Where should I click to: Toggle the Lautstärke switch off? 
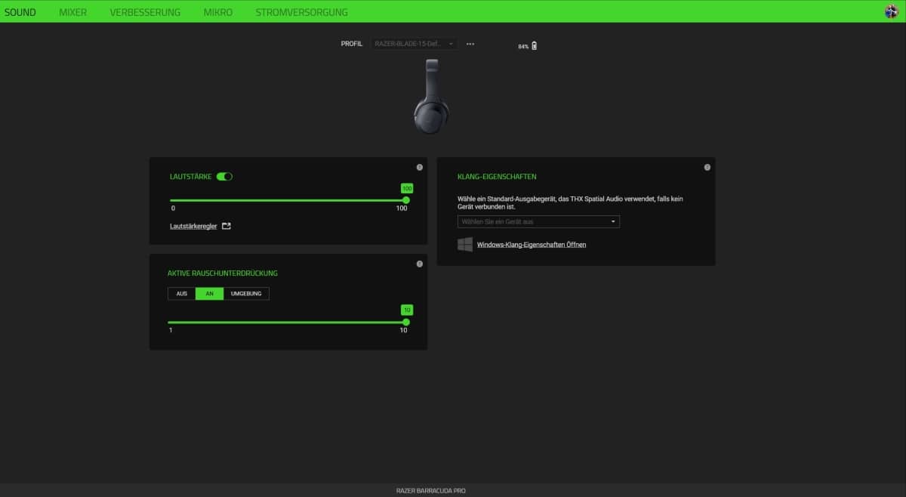click(x=224, y=176)
